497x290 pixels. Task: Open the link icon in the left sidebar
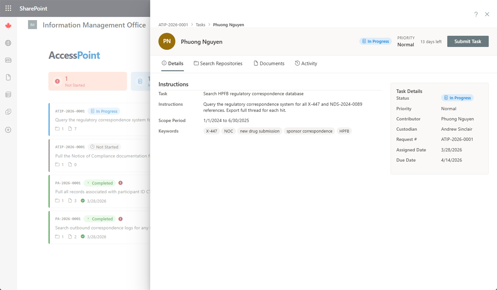(8, 112)
